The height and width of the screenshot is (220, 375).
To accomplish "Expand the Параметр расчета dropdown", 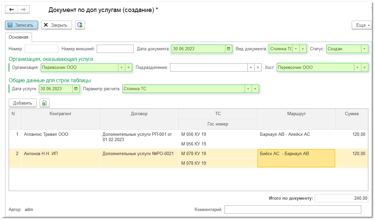I will tap(248, 89).
